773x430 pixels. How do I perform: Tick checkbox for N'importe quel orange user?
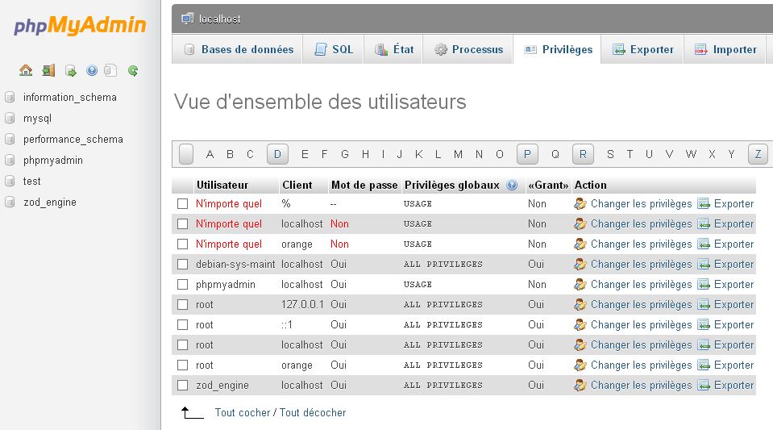coord(183,244)
